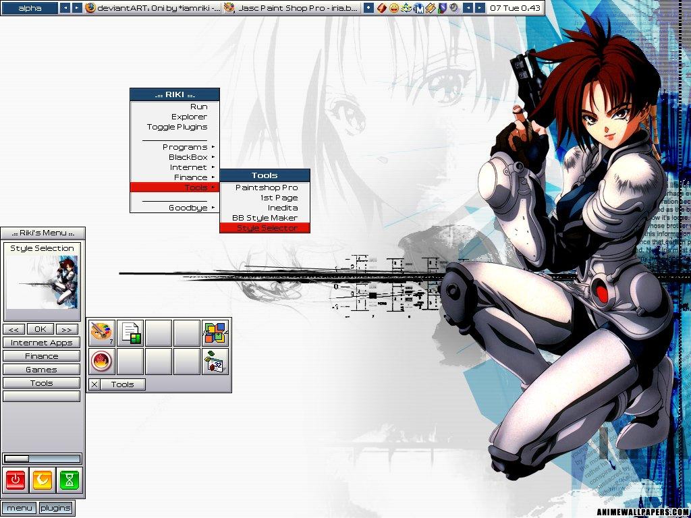Click the Riki's Menu panel title
The height and width of the screenshot is (518, 691).
pos(43,233)
